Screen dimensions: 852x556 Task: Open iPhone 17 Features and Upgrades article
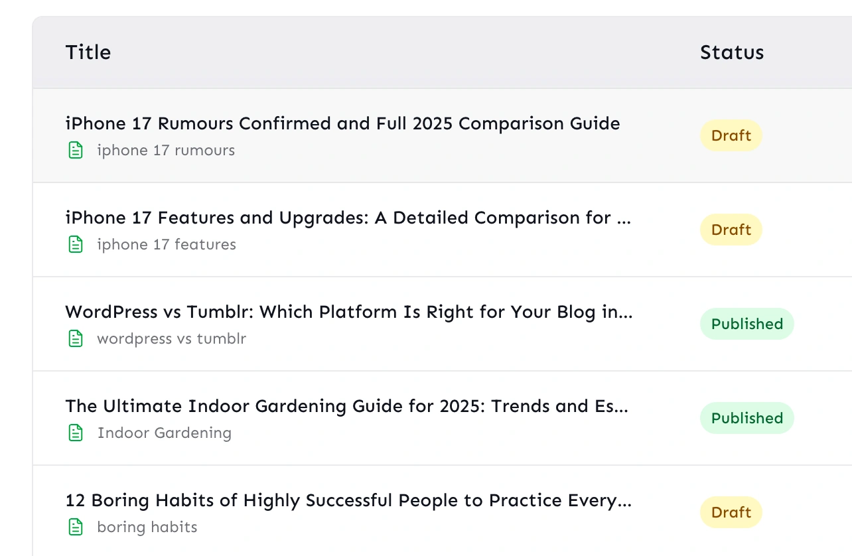click(x=348, y=218)
